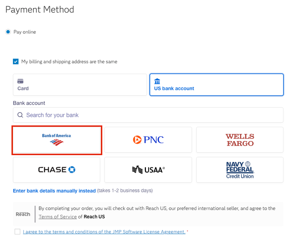Click the Reach logo
The height and width of the screenshot is (240, 295).
pos(23,214)
